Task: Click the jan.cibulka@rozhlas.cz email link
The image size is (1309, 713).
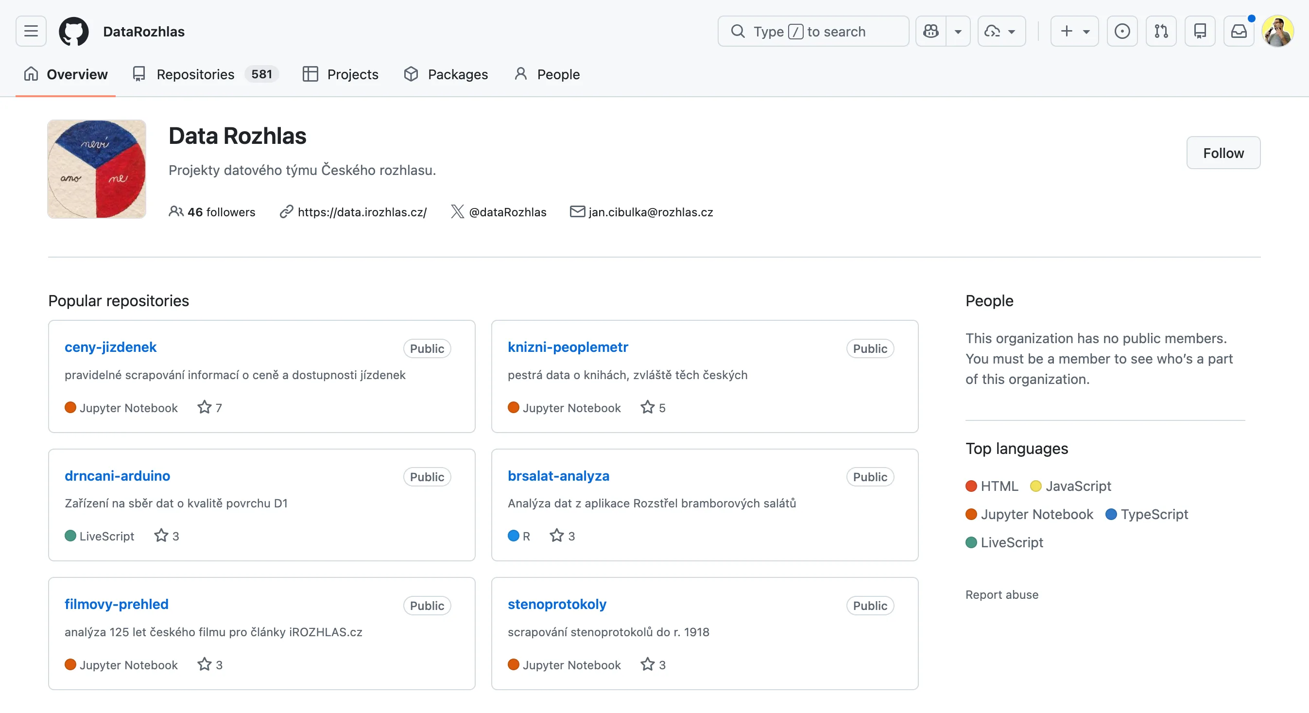Action: (x=651, y=212)
